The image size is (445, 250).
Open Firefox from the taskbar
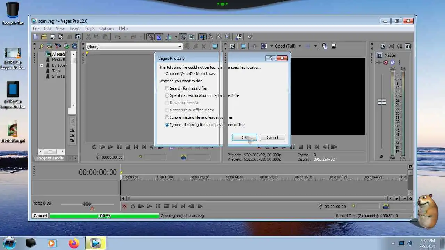tap(74, 243)
